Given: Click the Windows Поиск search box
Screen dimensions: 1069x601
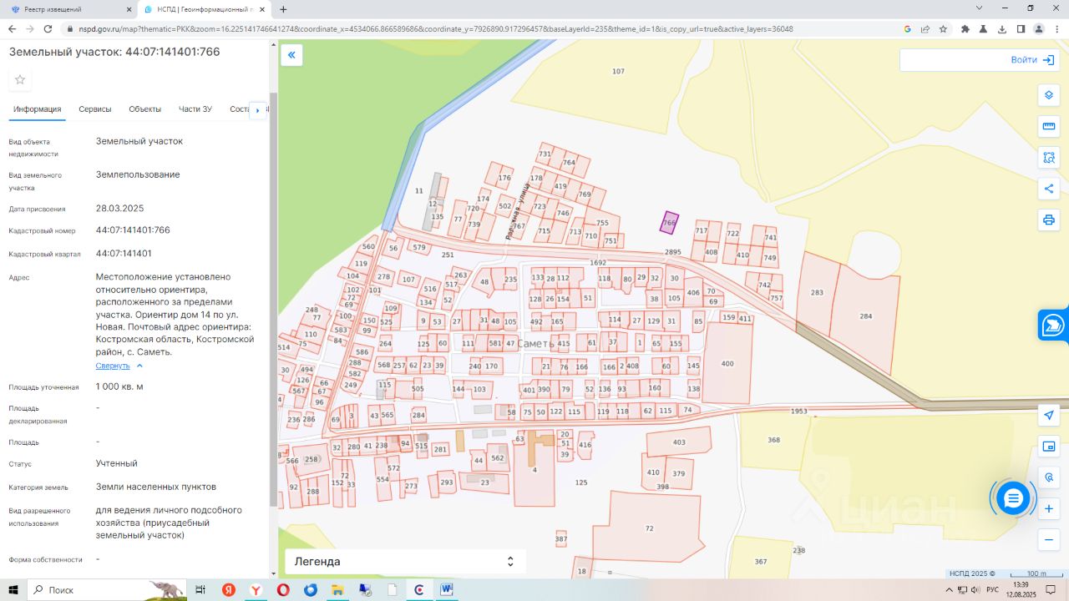Looking at the screenshot, I should [x=107, y=589].
